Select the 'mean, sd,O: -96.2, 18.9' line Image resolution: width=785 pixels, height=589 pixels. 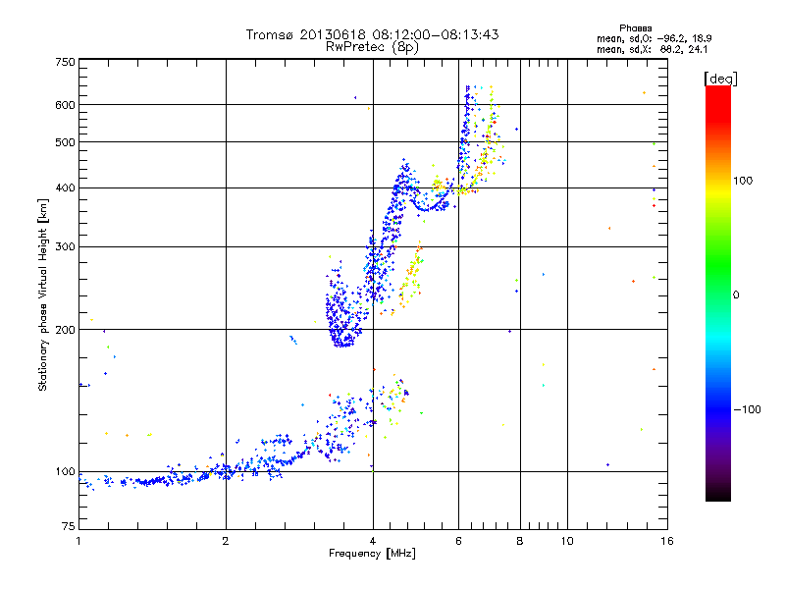tap(654, 38)
